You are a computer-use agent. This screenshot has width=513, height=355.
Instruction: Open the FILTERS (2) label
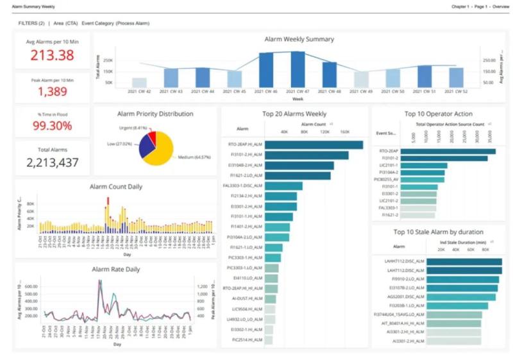(30, 23)
